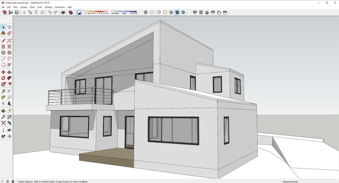Image resolution: width=339 pixels, height=183 pixels.
Task: Set the Iso standard view
Action: coord(195,13)
